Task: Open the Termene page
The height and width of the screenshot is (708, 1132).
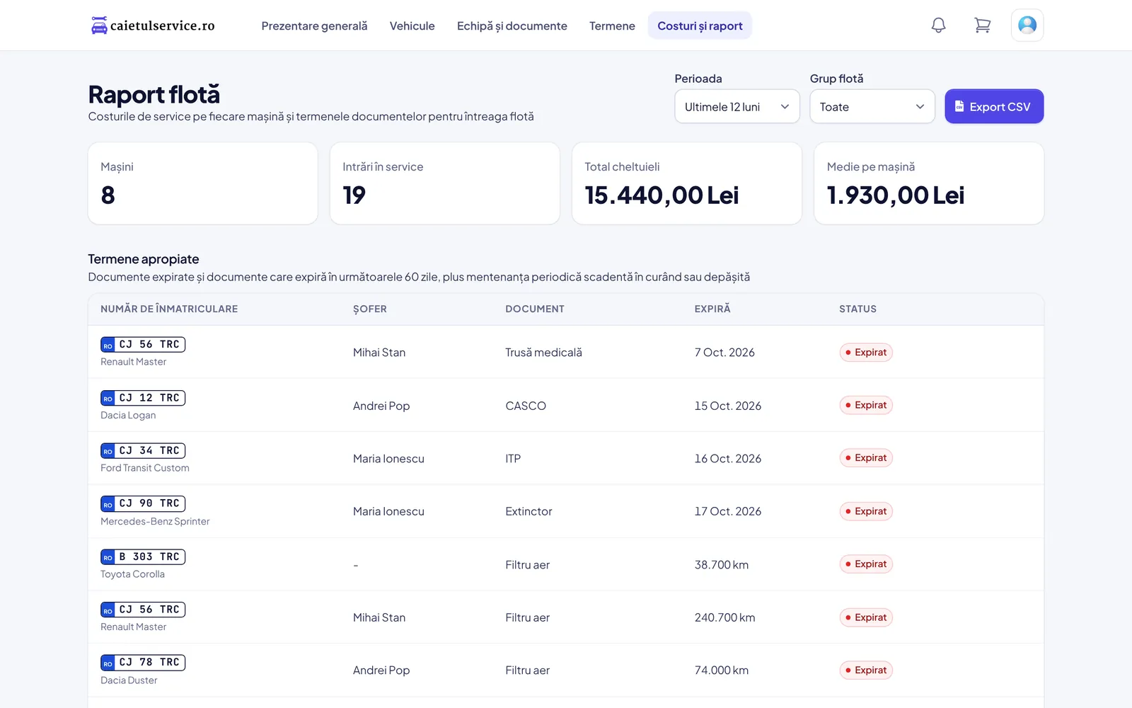Action: tap(612, 25)
